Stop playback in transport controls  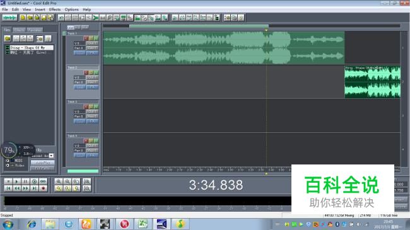point(8,181)
